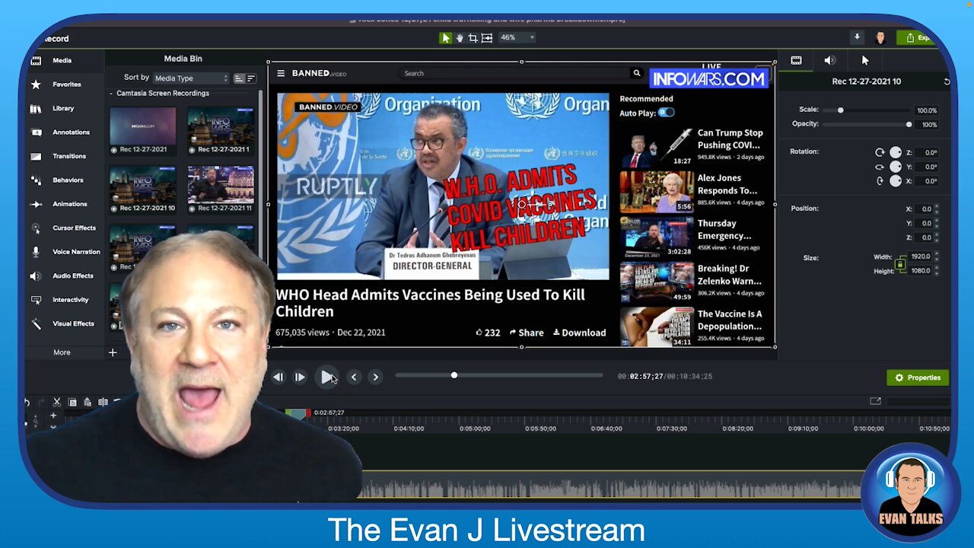The height and width of the screenshot is (548, 974).
Task: Click the Properties button
Action: click(918, 378)
